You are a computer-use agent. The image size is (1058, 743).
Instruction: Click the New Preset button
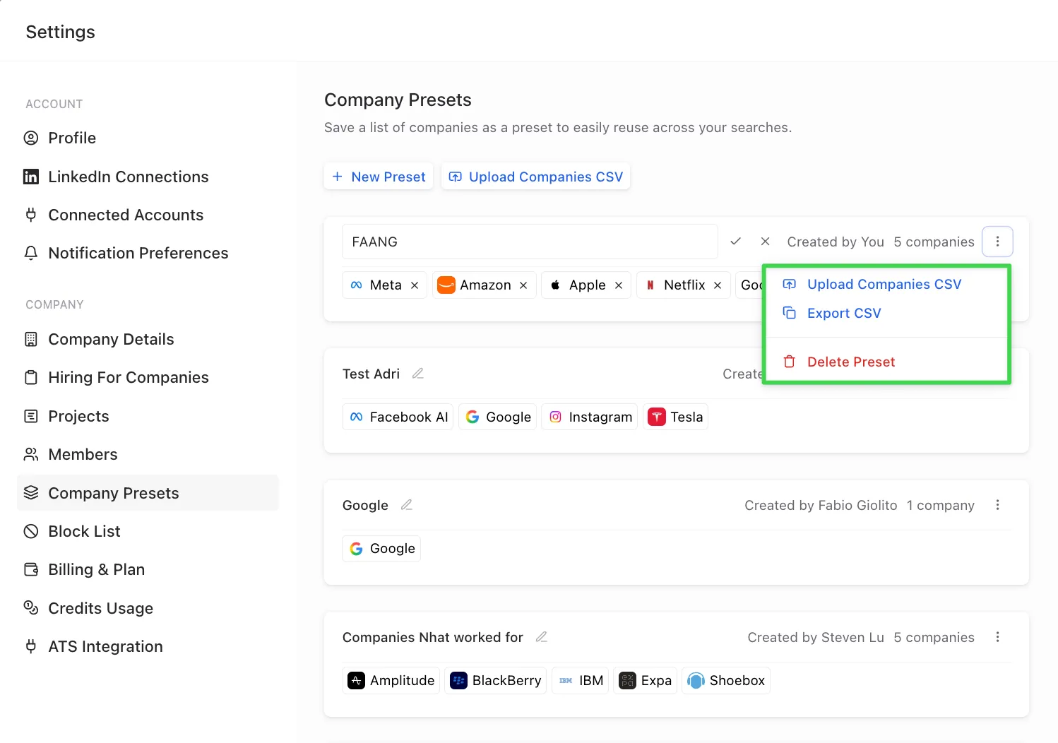pyautogui.click(x=379, y=177)
